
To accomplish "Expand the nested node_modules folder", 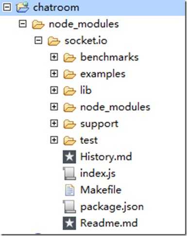I will tap(54, 107).
